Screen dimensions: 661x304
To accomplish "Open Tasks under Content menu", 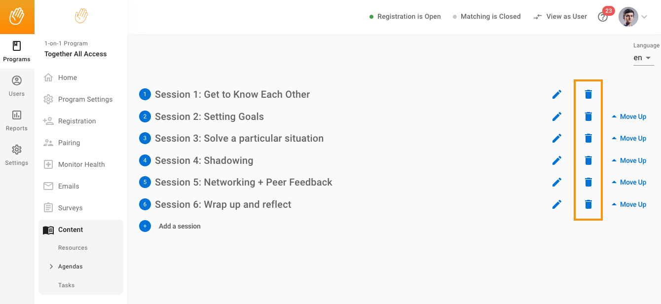I will [x=66, y=285].
